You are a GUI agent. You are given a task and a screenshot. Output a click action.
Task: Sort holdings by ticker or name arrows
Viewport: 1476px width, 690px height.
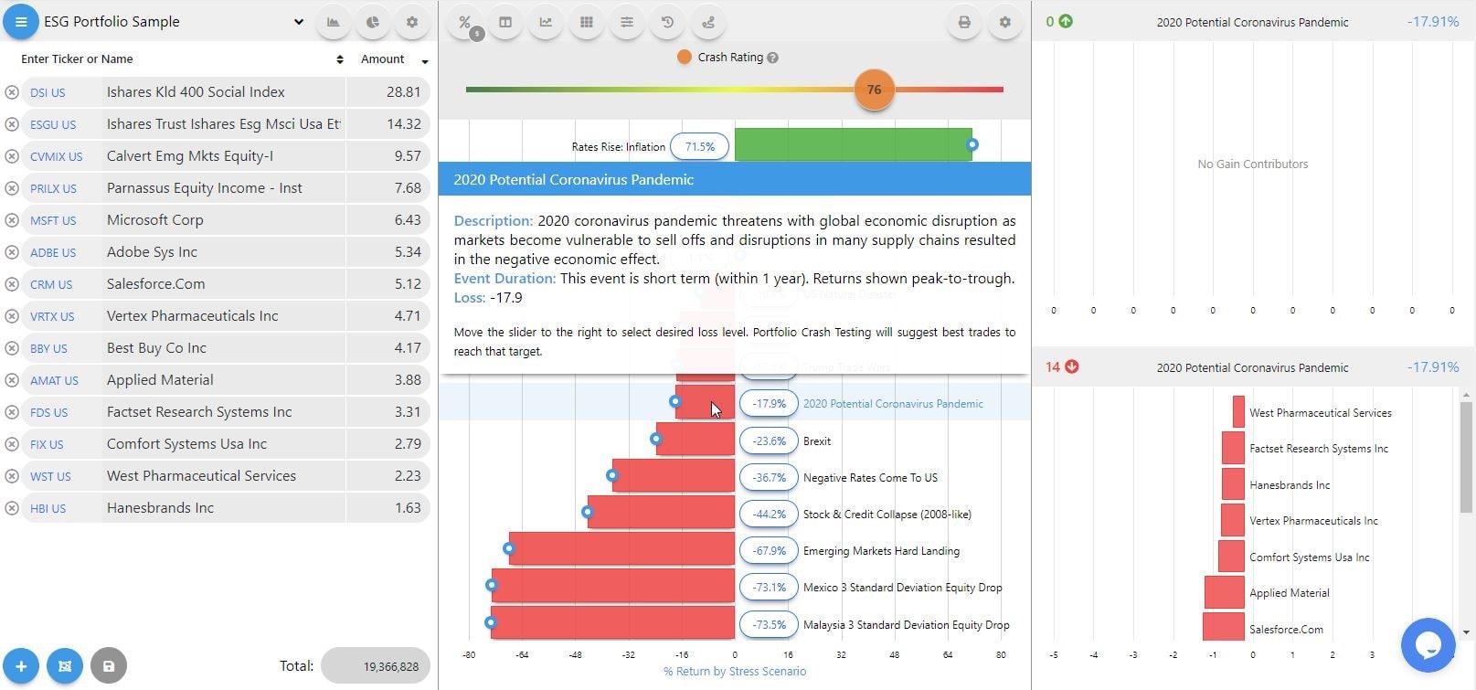340,59
